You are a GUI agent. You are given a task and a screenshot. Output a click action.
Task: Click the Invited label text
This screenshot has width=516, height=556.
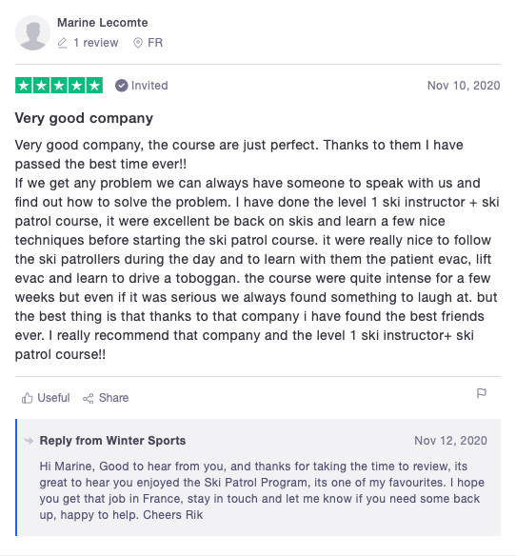(149, 86)
